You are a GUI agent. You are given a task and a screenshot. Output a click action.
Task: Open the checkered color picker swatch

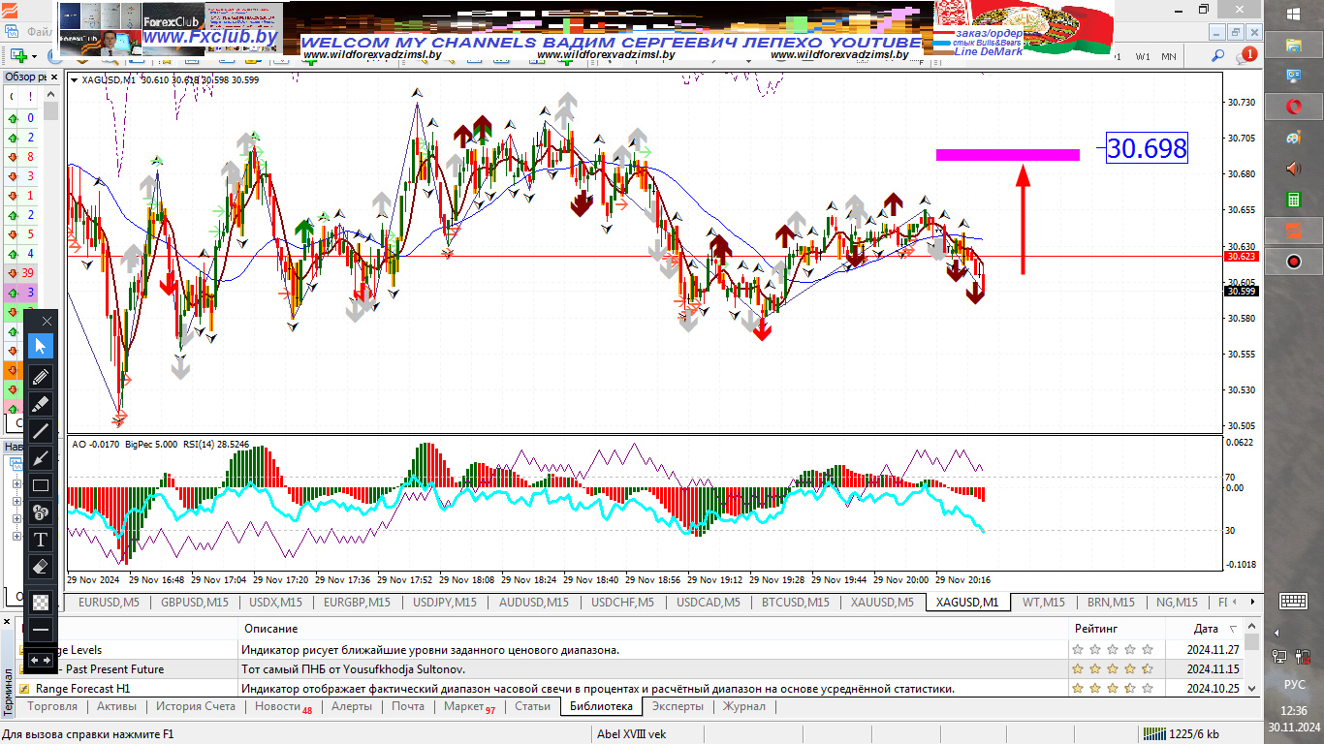tap(41, 601)
